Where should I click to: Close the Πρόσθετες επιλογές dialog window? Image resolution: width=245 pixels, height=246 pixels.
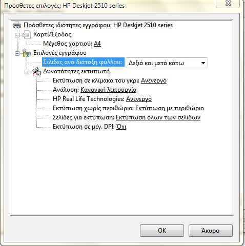(228, 4)
